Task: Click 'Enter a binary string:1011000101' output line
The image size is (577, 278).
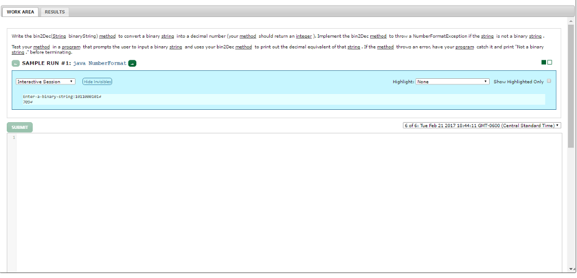Action: 62,97
